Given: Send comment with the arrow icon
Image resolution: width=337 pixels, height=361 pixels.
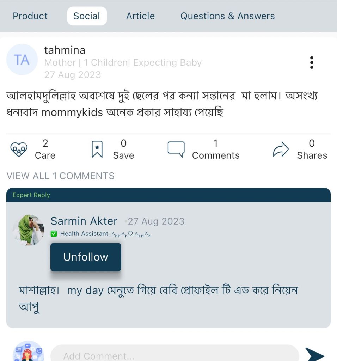Looking at the screenshot, I should pyautogui.click(x=314, y=354).
